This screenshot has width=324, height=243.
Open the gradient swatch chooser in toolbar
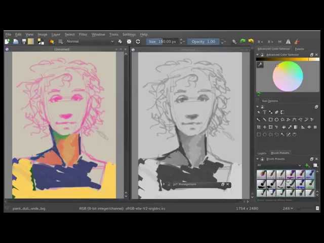31,42
